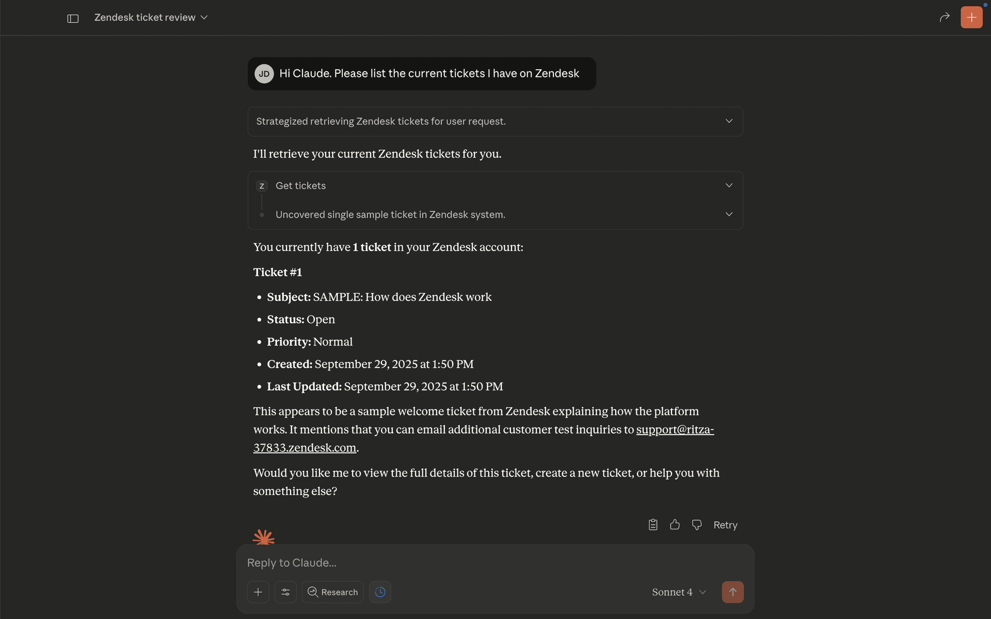Send message with arrow button
Image resolution: width=991 pixels, height=619 pixels.
[732, 592]
